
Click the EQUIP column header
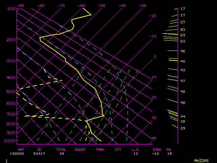click(x=80, y=149)
